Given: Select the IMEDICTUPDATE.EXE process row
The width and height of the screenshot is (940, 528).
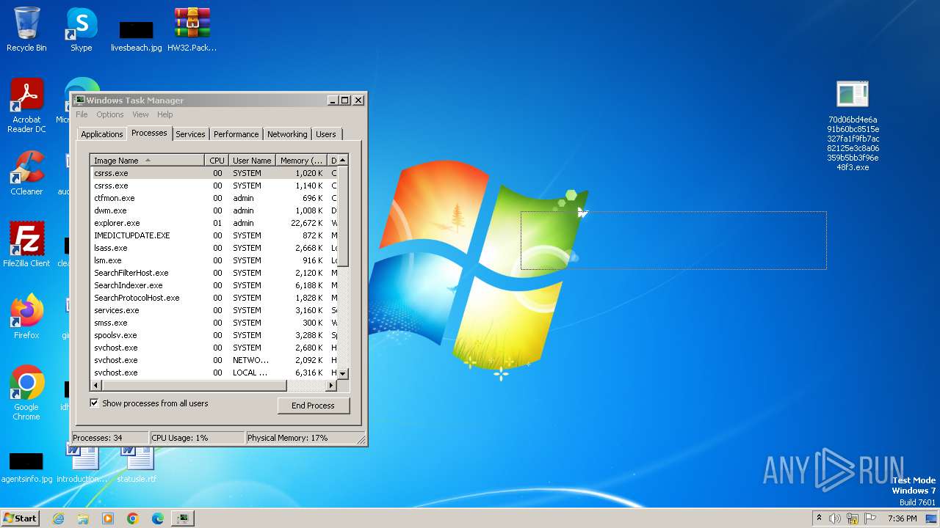Looking at the screenshot, I should [x=214, y=235].
